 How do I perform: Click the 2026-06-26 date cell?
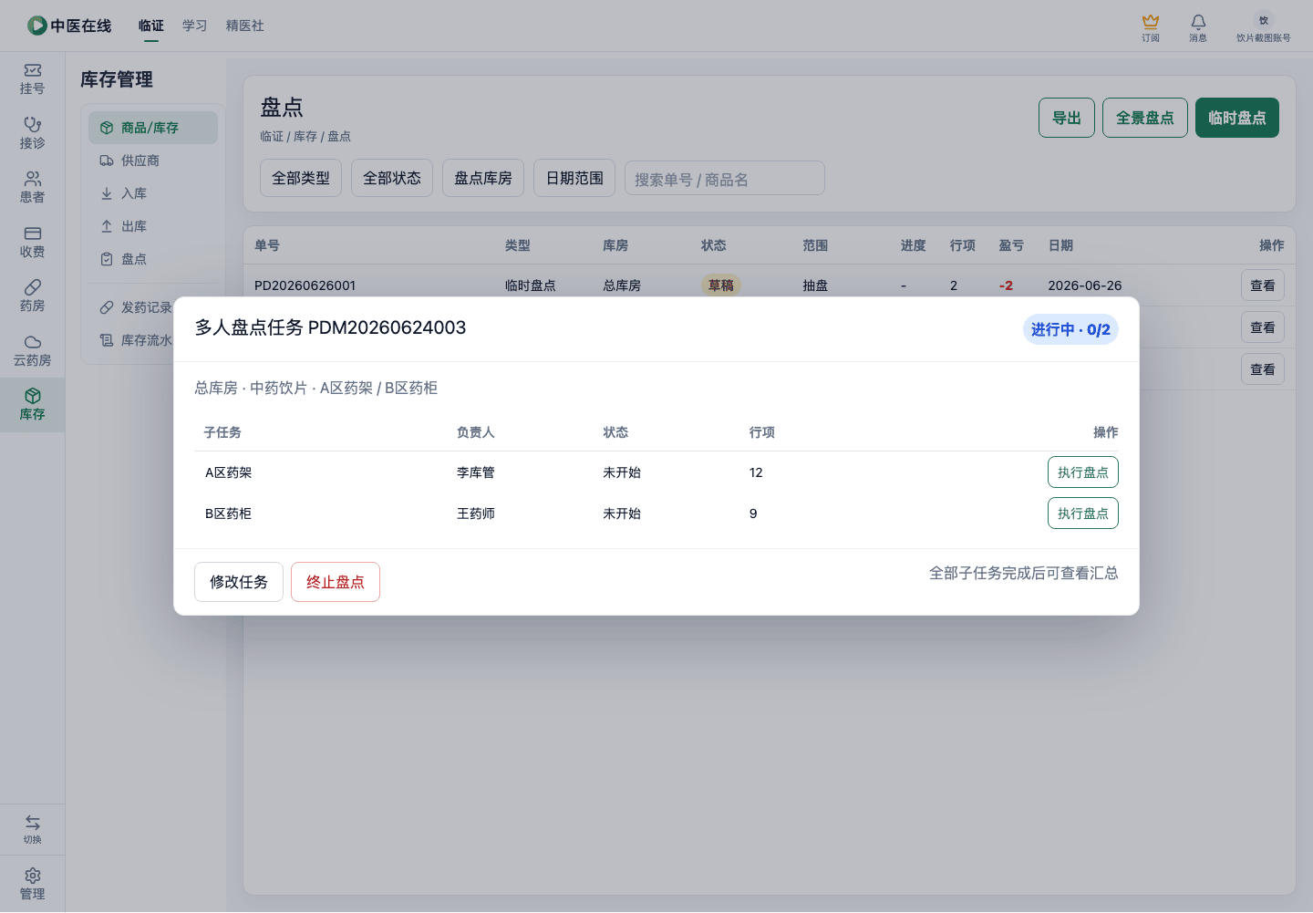pyautogui.click(x=1085, y=285)
